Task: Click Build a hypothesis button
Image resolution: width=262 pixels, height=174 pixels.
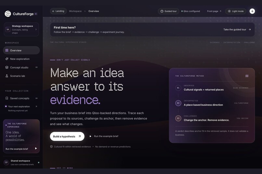Action: tap(67, 136)
